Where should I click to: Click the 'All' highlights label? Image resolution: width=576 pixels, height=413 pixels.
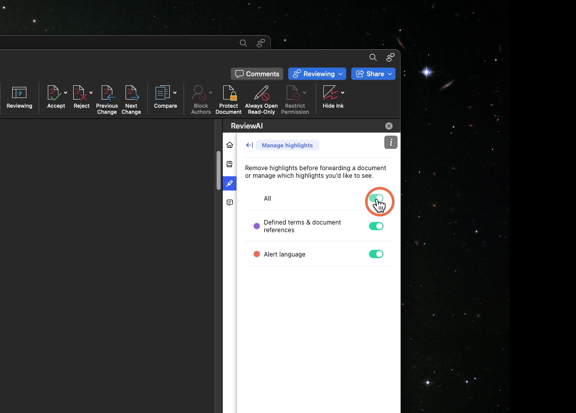267,199
